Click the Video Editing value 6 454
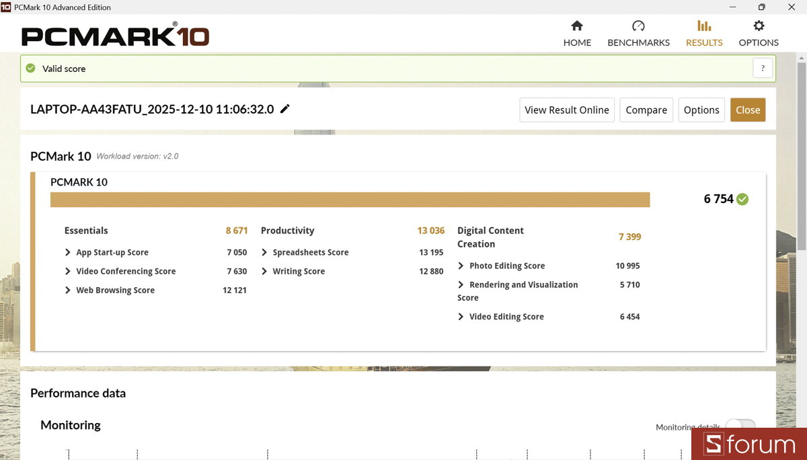Image resolution: width=807 pixels, height=460 pixels. pyautogui.click(x=629, y=316)
